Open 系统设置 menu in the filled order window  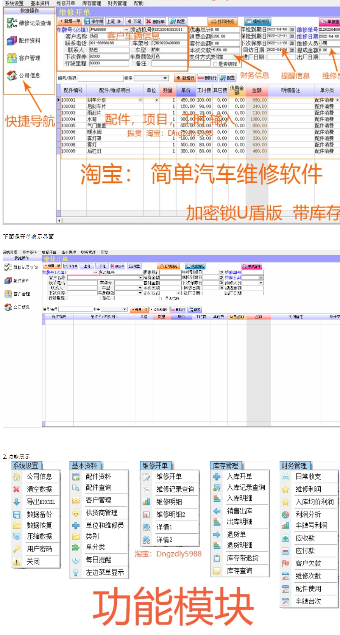pos(14,3)
